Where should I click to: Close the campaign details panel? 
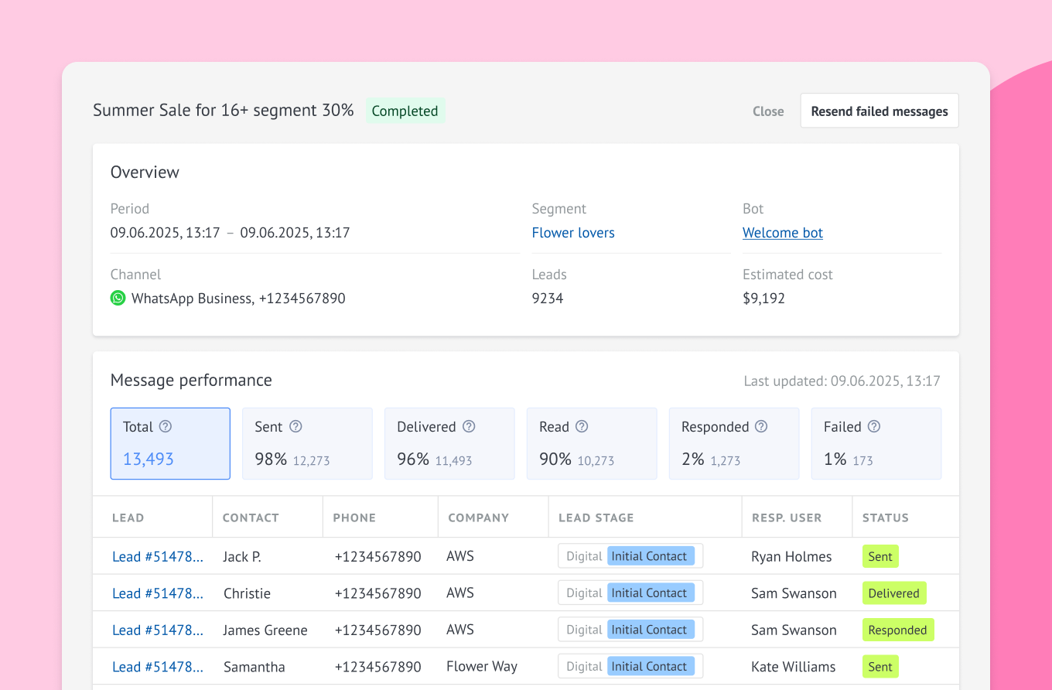coord(768,111)
